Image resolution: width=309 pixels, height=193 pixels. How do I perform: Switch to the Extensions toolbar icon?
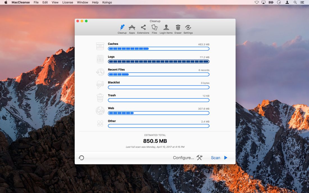point(143,27)
